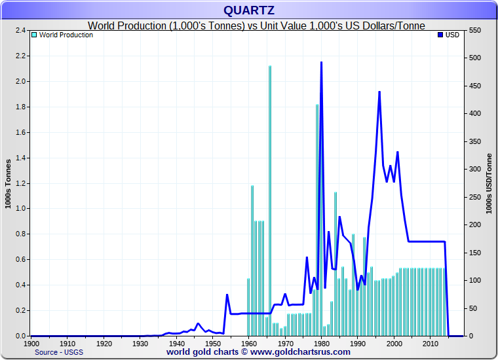Click the 2010 x-axis label
The width and height of the screenshot is (498, 360).
pyautogui.click(x=431, y=344)
